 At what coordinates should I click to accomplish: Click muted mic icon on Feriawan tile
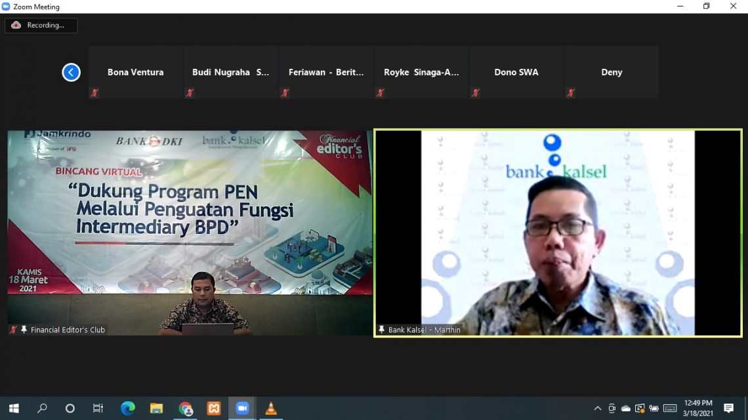tap(285, 93)
